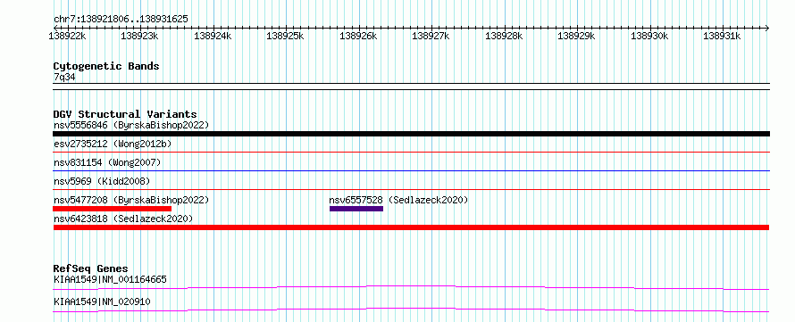Click the RefSeq Genes track title
Image resolution: width=795 pixels, height=322 pixels.
coord(91,268)
